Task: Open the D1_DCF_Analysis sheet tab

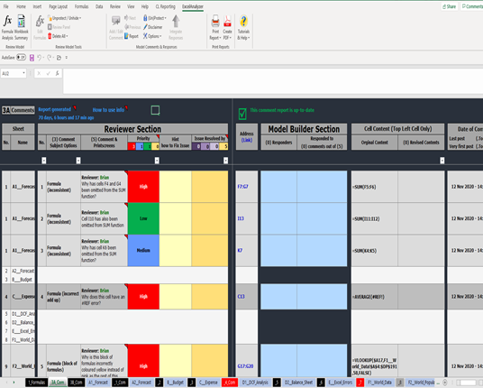Action: pyautogui.click(x=255, y=383)
